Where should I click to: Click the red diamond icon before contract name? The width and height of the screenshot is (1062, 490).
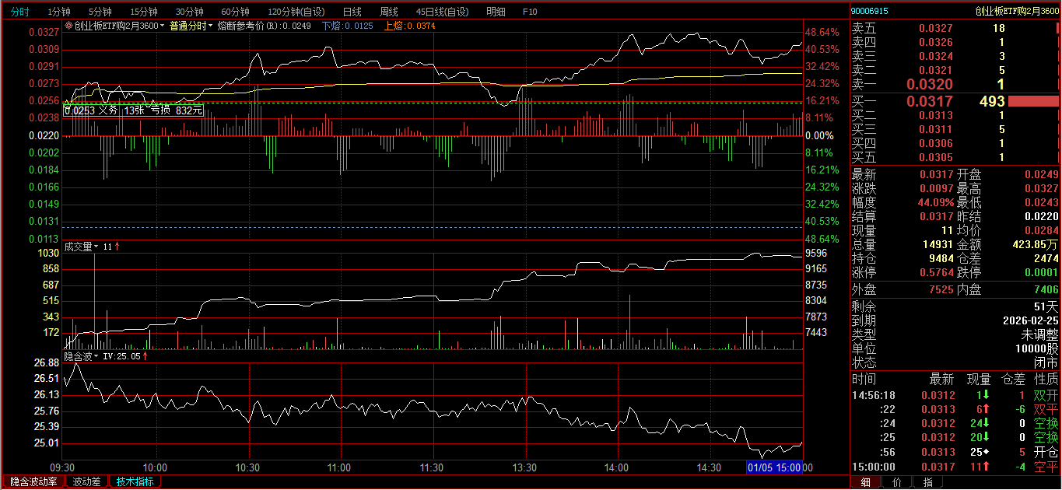click(x=68, y=26)
